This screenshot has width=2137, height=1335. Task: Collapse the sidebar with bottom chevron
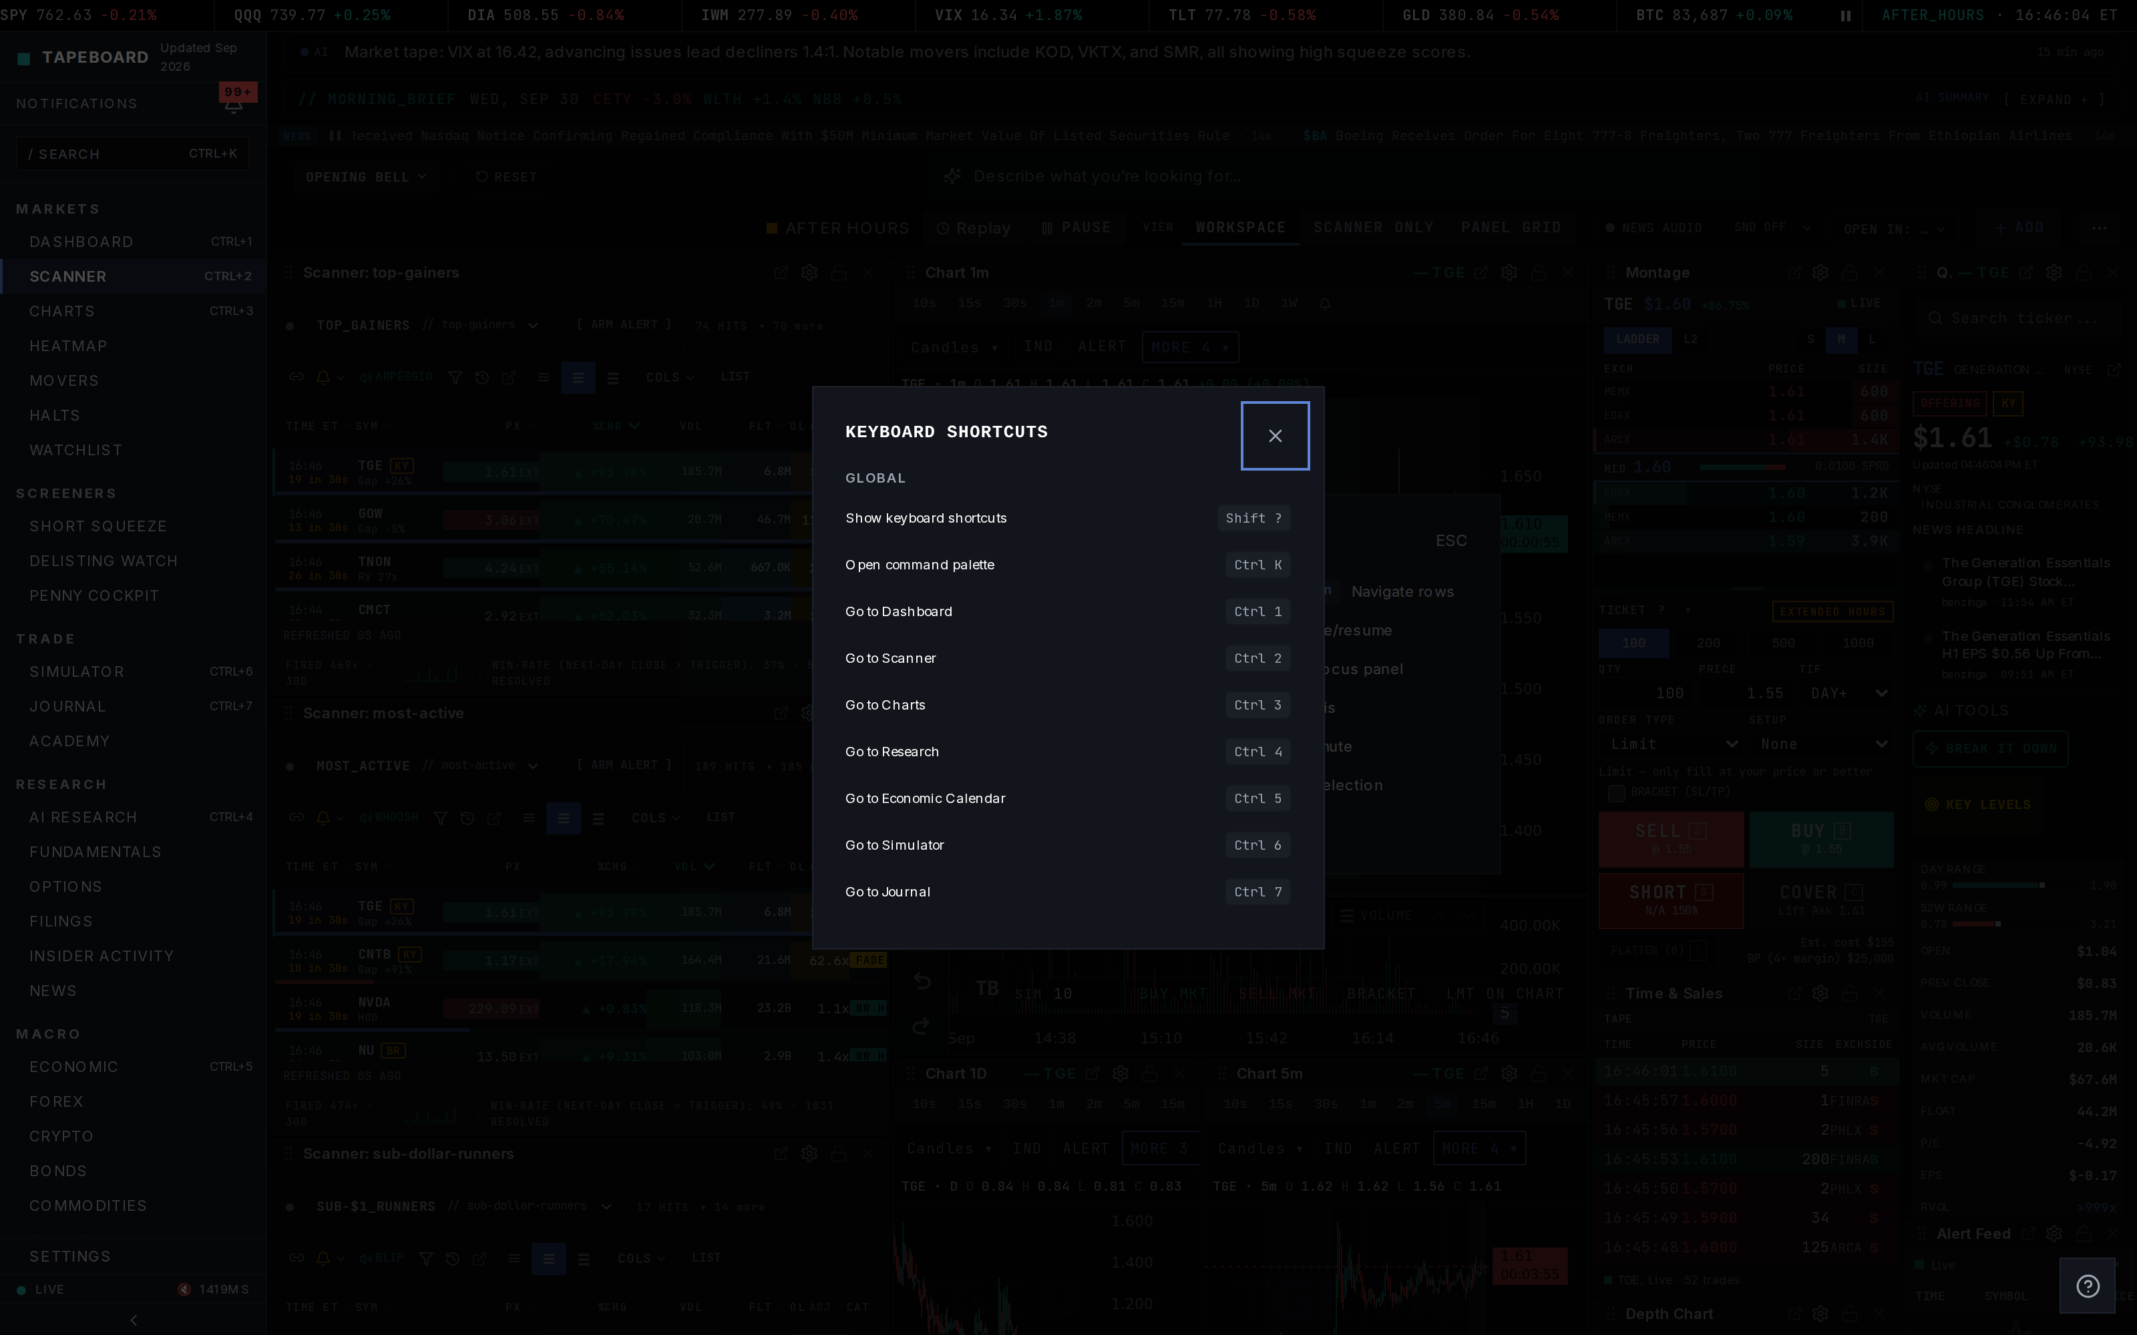tap(134, 1320)
